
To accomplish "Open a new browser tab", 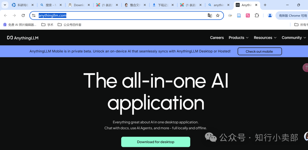I will pyautogui.click(x=265, y=5).
